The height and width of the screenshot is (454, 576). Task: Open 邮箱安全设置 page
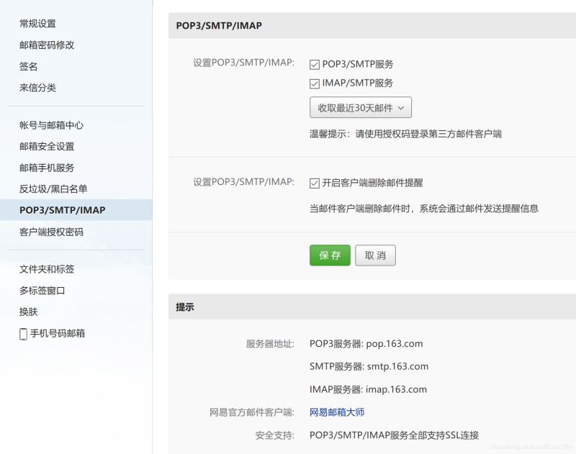47,146
